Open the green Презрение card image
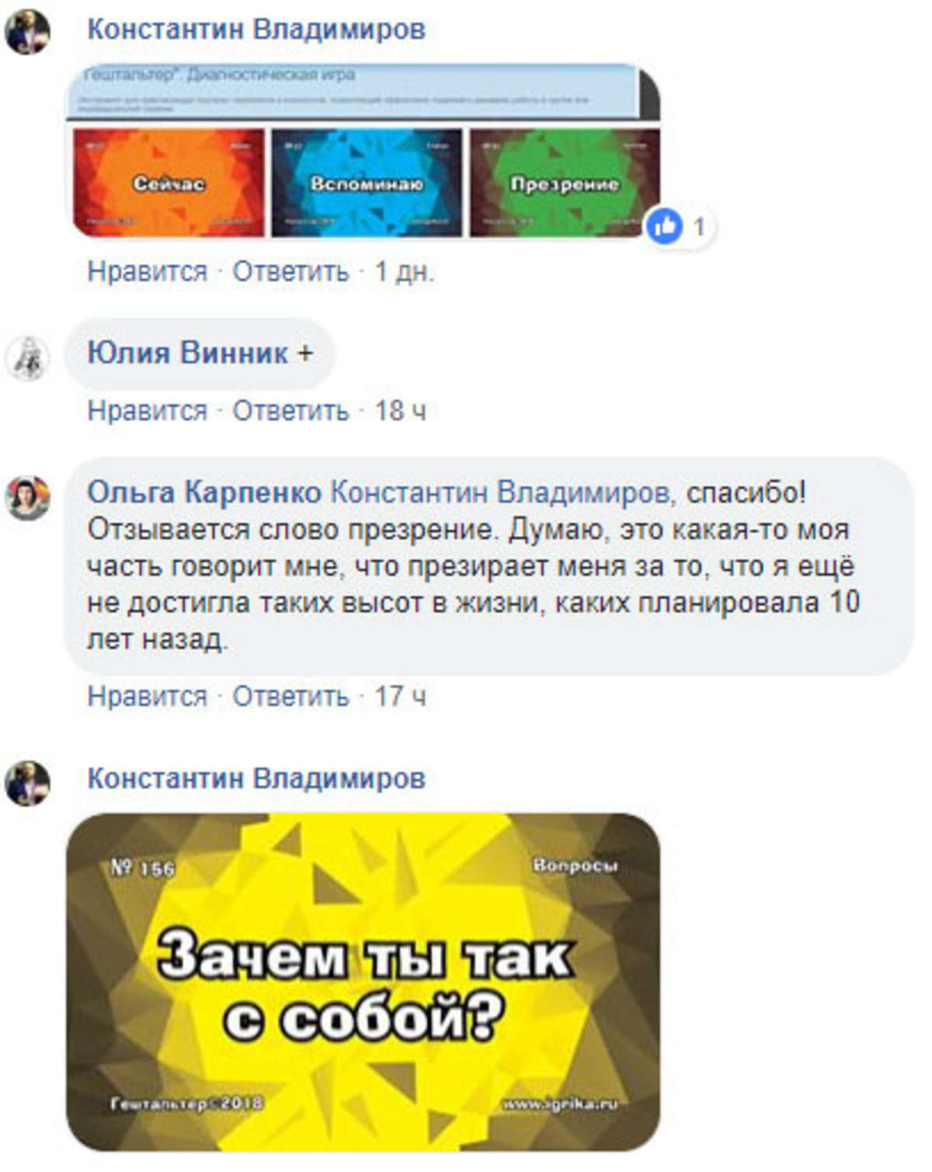Viewport: 932px width, 1172px height. [x=565, y=183]
